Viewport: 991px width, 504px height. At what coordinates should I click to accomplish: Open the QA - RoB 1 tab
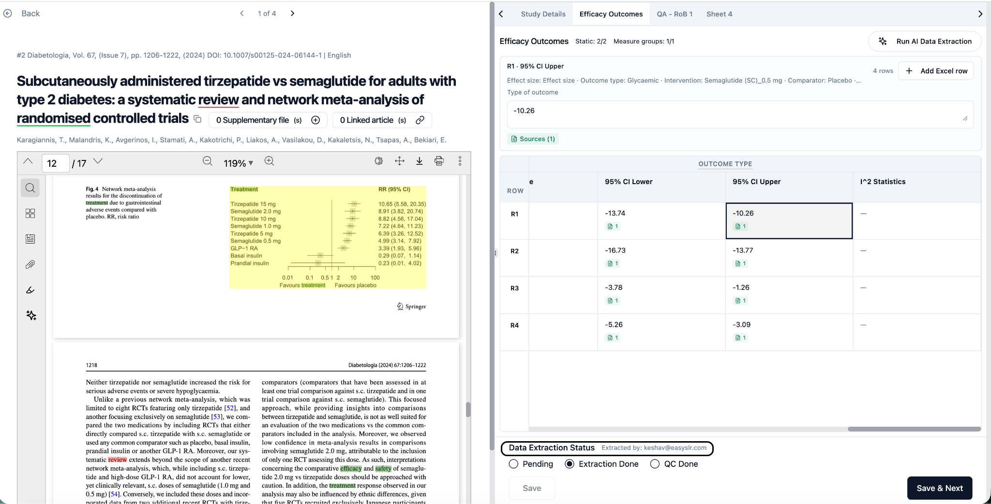674,14
